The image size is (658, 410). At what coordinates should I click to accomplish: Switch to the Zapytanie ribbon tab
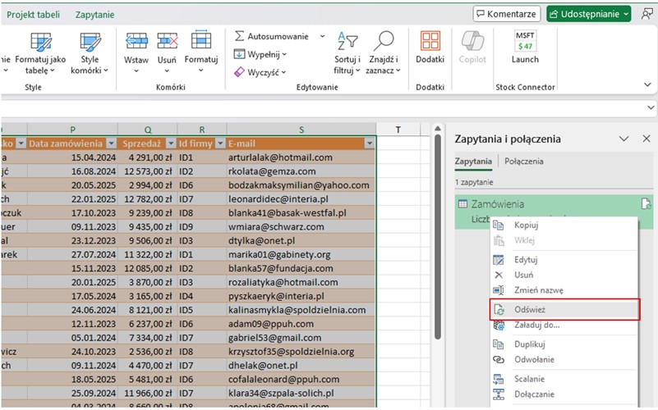tap(94, 15)
